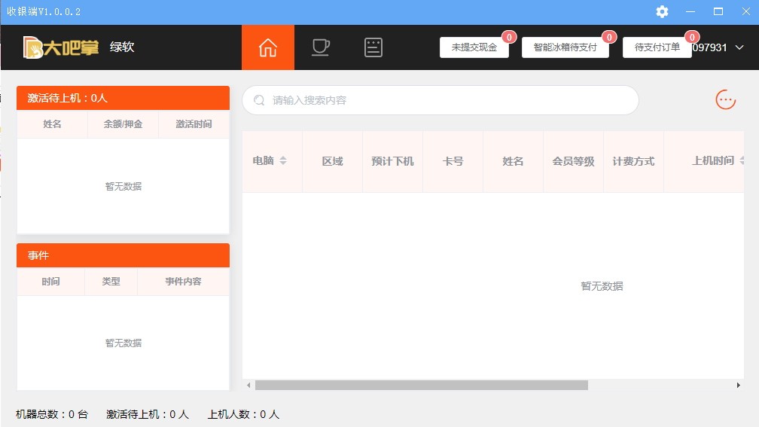
Task: Expand account 097931 dropdown arrow
Action: click(739, 47)
